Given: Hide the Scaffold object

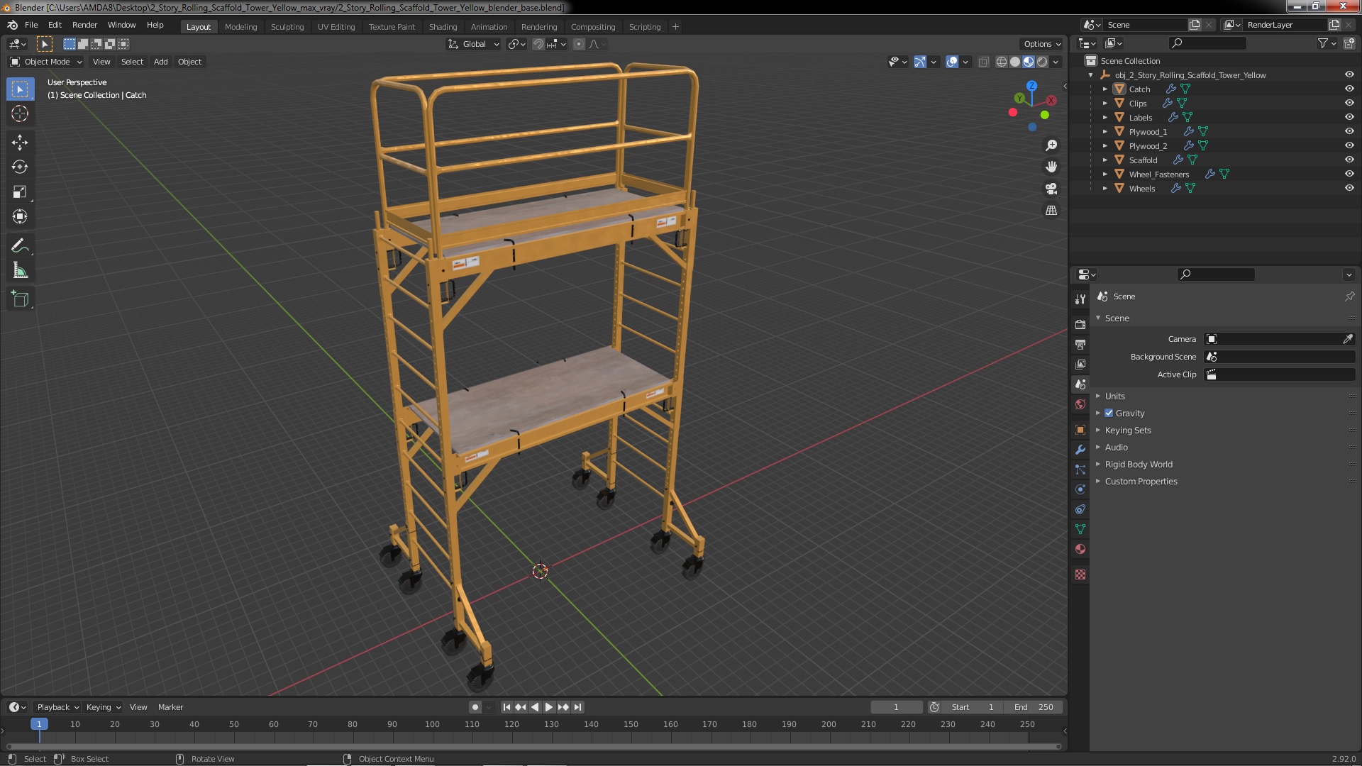Looking at the screenshot, I should click(1349, 160).
